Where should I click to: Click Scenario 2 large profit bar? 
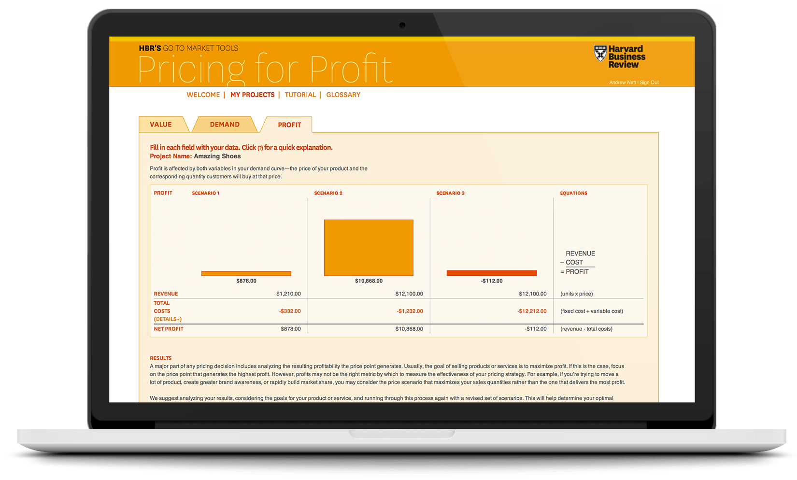369,248
